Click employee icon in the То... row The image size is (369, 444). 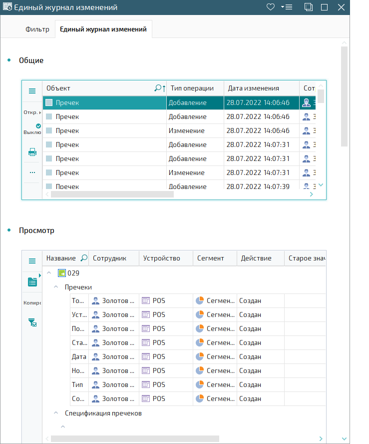point(95,300)
